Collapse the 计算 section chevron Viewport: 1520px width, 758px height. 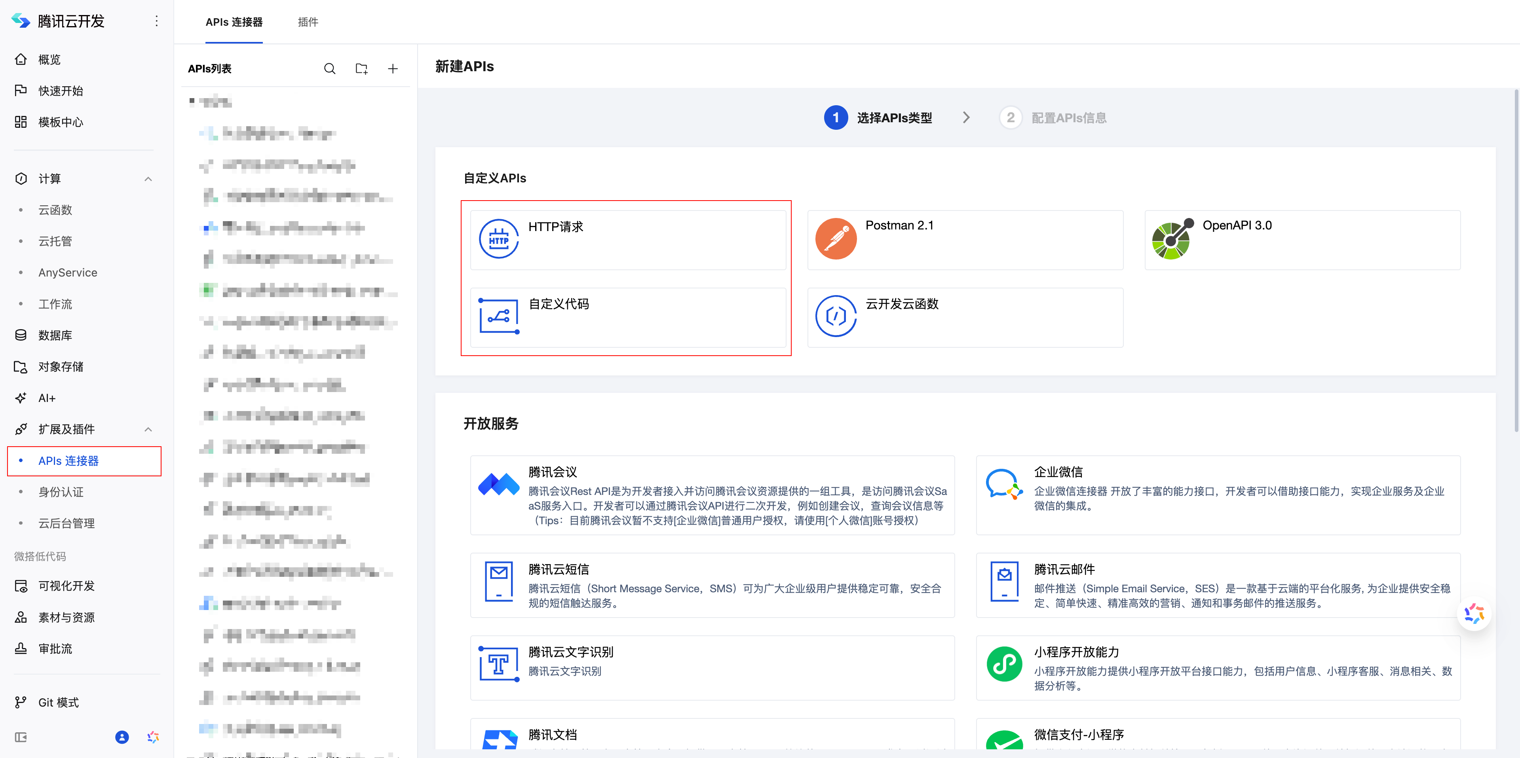[149, 179]
